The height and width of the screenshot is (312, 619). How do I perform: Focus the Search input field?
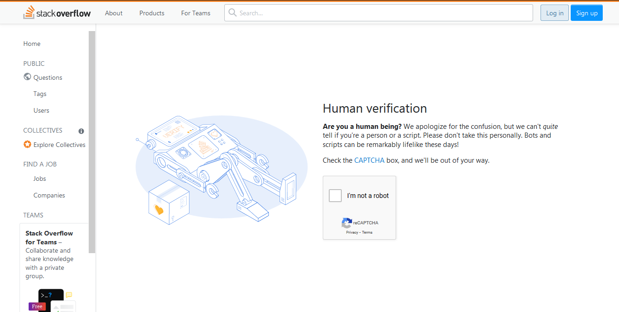pyautogui.click(x=378, y=13)
